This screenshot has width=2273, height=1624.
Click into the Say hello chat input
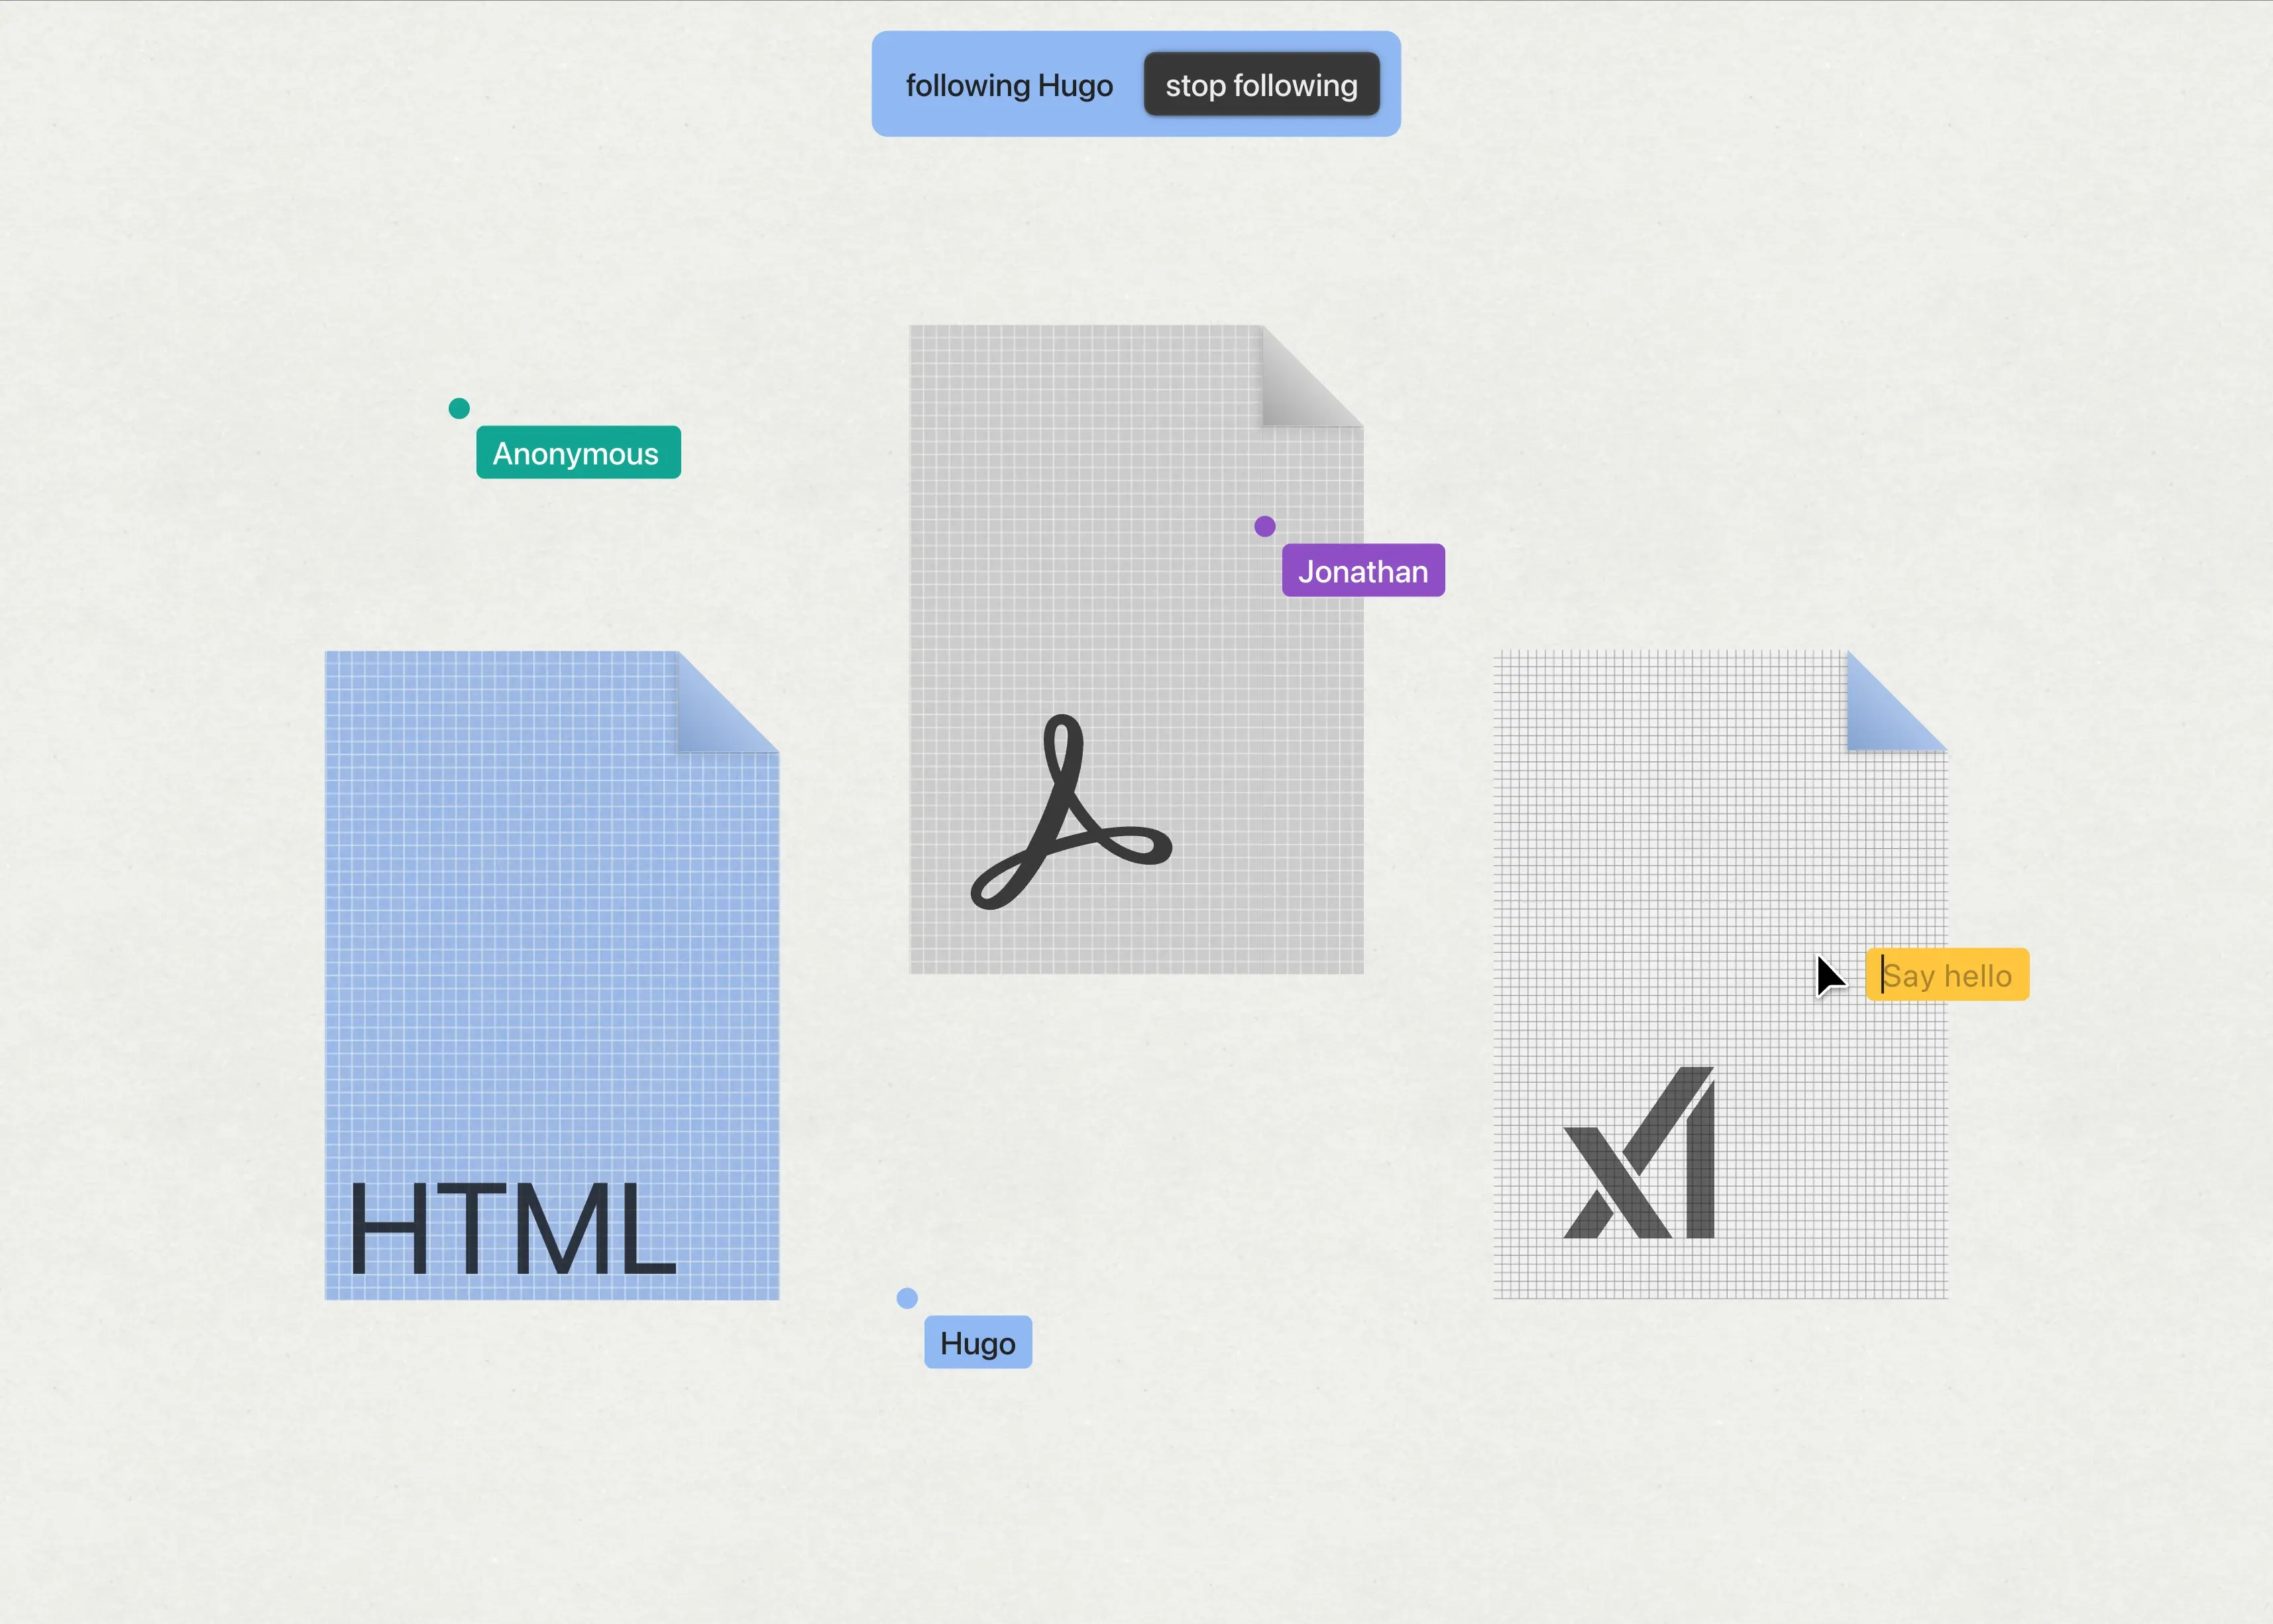tap(1947, 975)
